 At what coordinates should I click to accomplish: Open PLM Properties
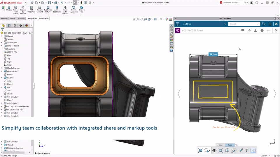pos(31,9)
